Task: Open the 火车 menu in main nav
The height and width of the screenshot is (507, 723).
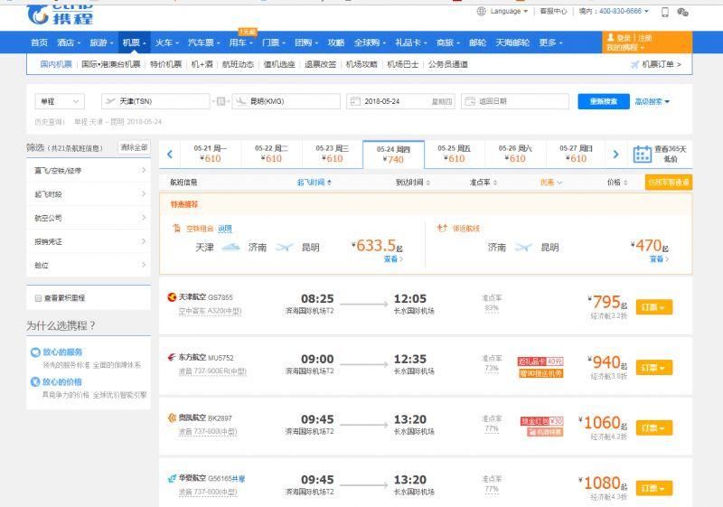Action: [166, 42]
